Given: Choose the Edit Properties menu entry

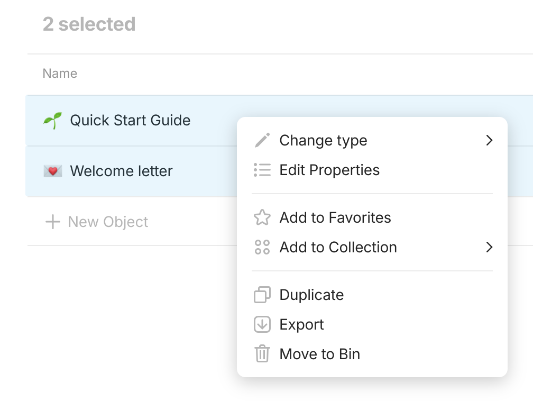Looking at the screenshot, I should (329, 170).
